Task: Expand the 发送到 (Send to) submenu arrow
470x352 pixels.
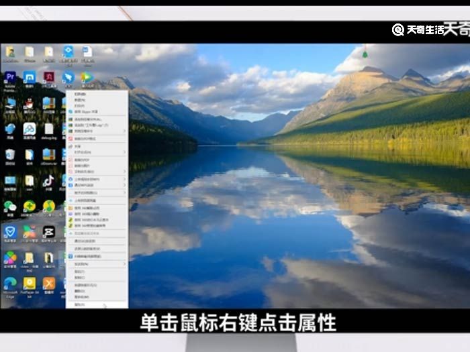Action: pos(124,264)
